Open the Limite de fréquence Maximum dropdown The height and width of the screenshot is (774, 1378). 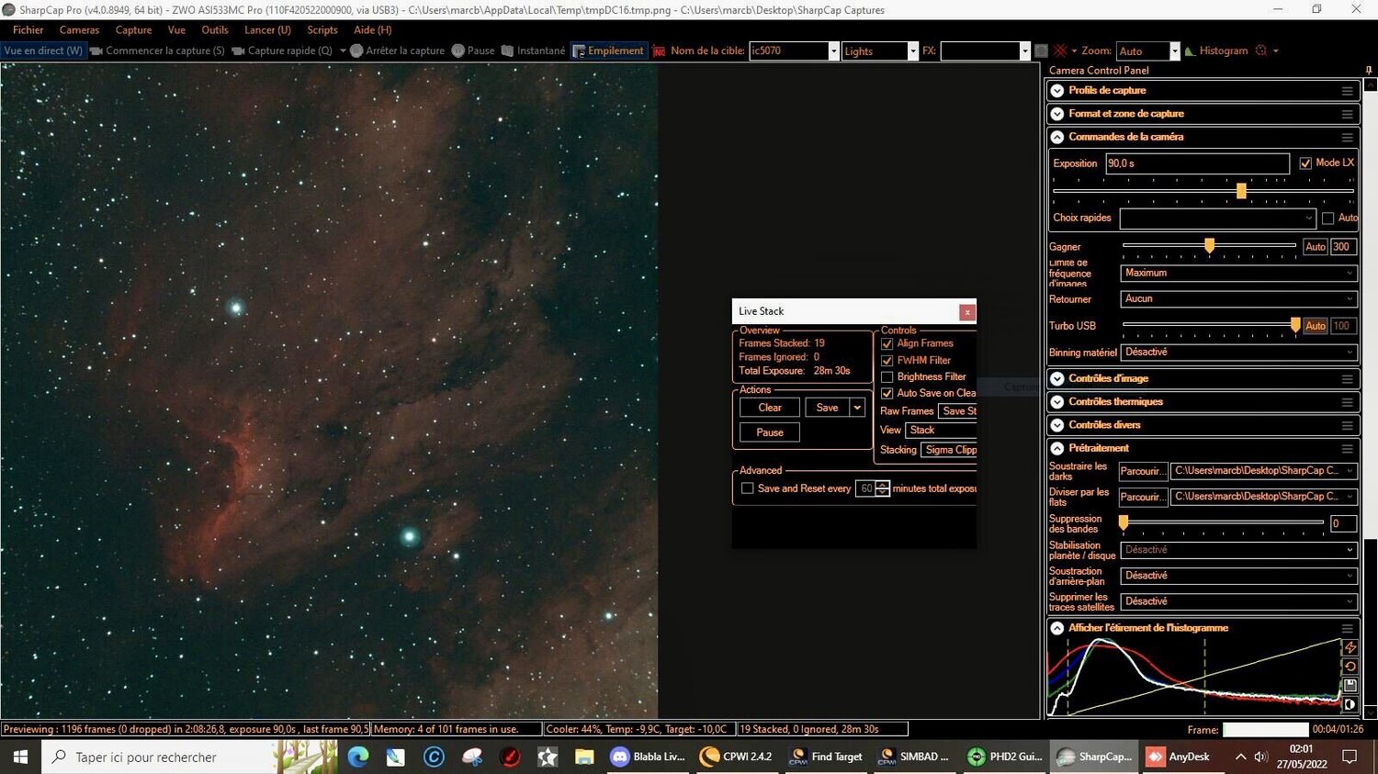(x=1239, y=273)
